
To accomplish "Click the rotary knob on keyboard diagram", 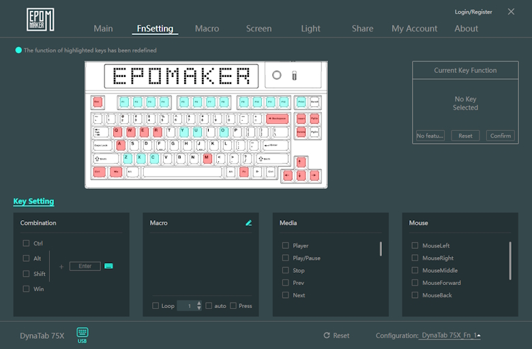I will pyautogui.click(x=277, y=75).
